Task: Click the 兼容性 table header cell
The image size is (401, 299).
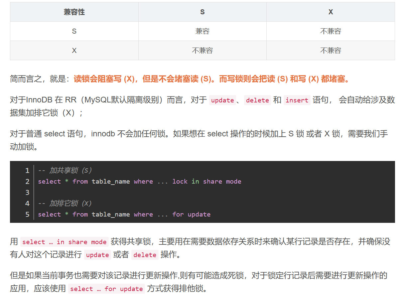Action: tap(74, 12)
